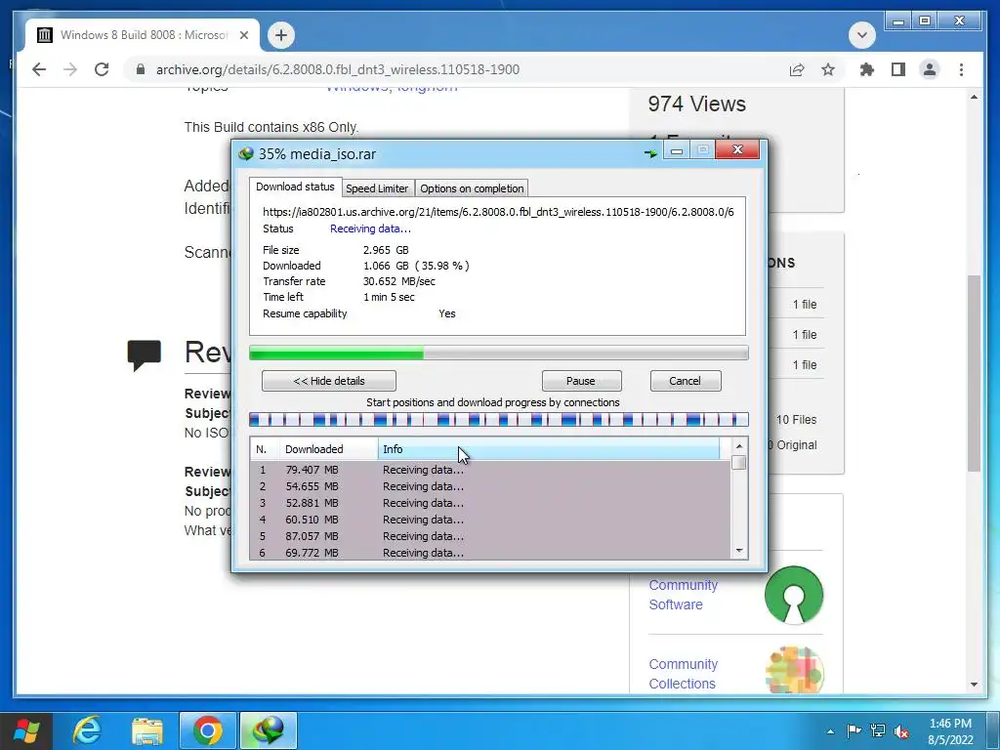Reload the archive.org page
Viewport: 1000px width, 750px height.
click(x=102, y=69)
